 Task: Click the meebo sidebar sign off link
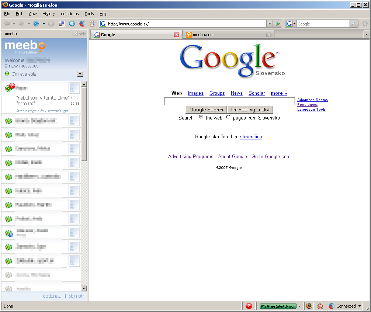[x=76, y=296]
